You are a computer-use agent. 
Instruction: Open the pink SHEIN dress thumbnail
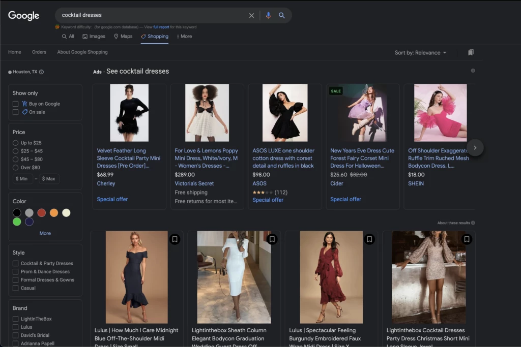440,113
